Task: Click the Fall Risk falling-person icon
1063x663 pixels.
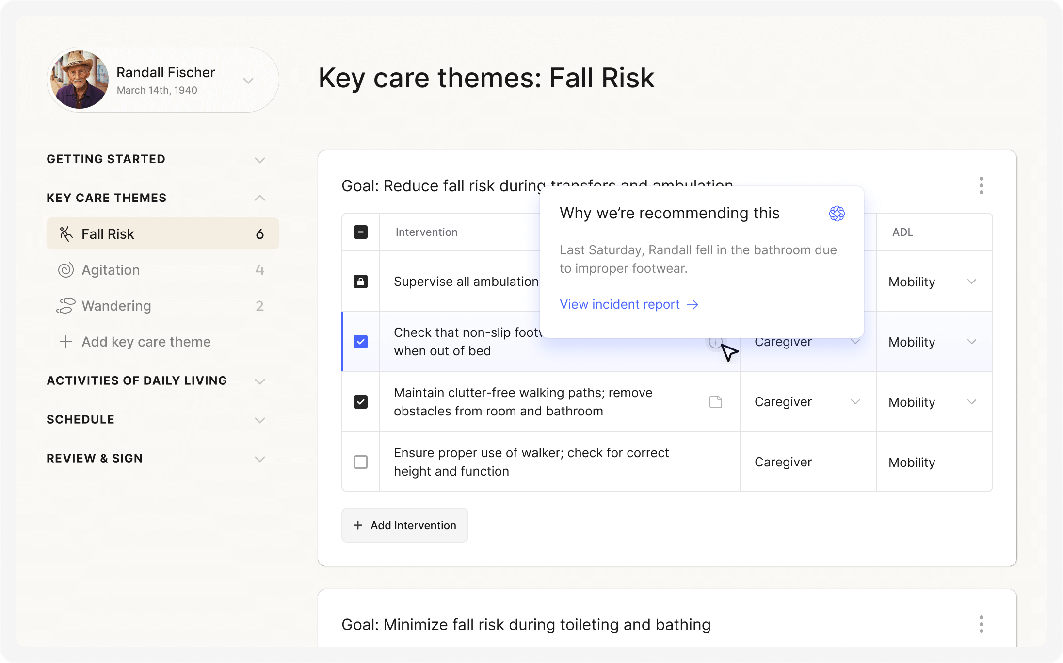Action: 66,234
